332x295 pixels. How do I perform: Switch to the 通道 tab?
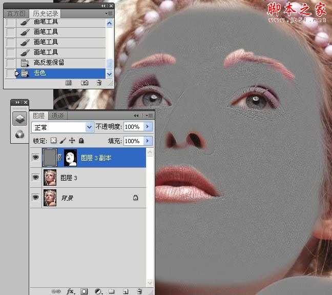57,116
